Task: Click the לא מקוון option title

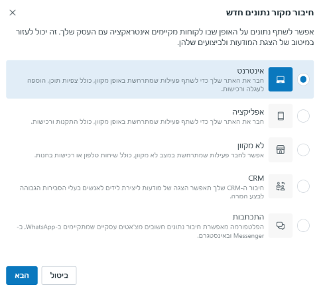Action: (251, 146)
